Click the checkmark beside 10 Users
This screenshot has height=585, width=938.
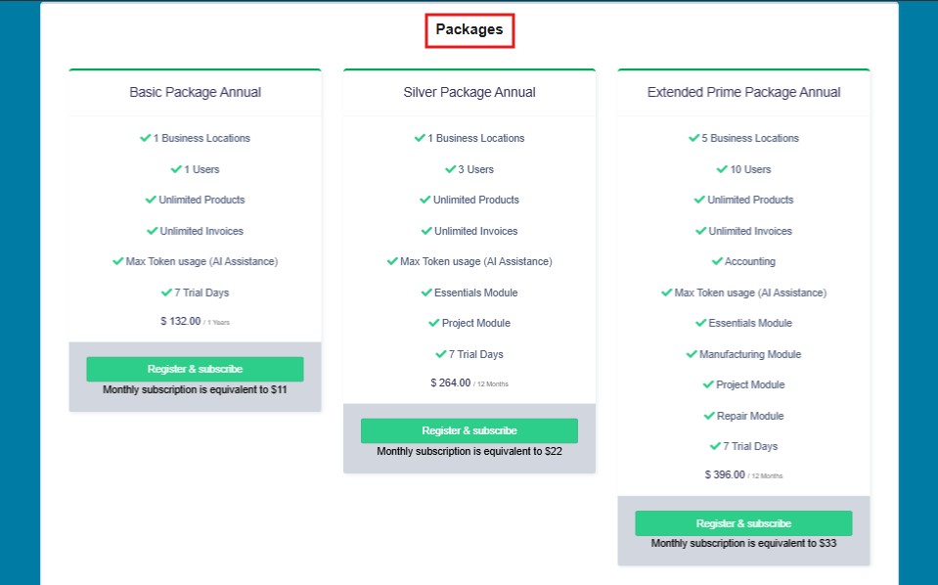[x=722, y=169]
